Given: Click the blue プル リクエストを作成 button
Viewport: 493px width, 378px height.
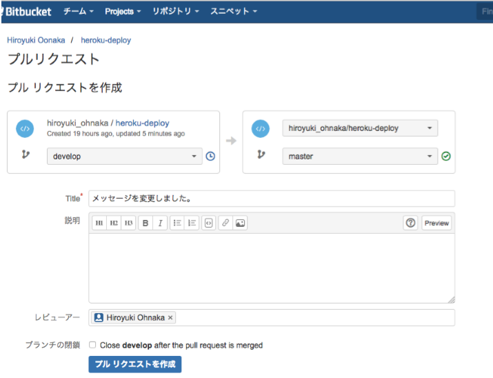Looking at the screenshot, I should pos(135,364).
